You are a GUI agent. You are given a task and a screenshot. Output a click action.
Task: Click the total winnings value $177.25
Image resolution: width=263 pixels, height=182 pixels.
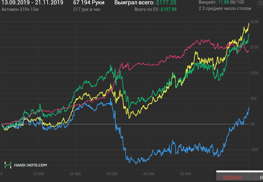[166, 3]
